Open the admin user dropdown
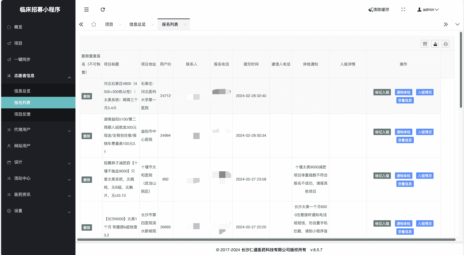Image resolution: width=464 pixels, height=255 pixels. tap(428, 10)
